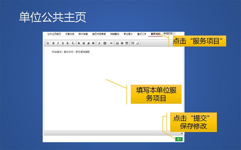This screenshot has width=241, height=150.
Task: Click the Bold formatting icon
Action: (x=53, y=43)
